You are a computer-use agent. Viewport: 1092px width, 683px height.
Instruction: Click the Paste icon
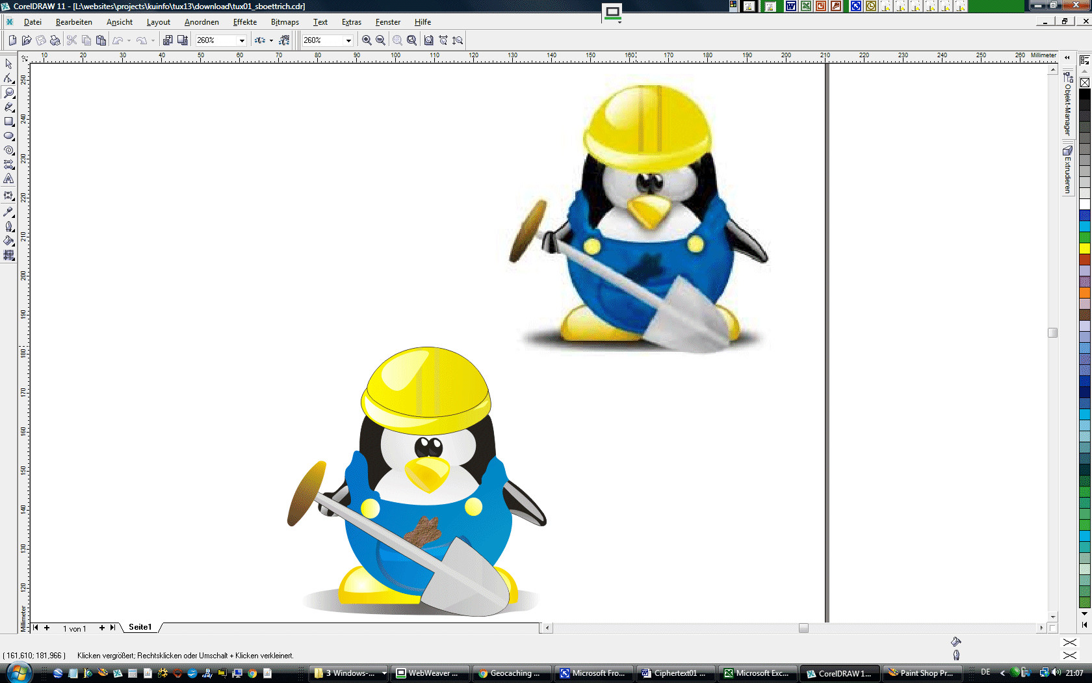click(101, 40)
